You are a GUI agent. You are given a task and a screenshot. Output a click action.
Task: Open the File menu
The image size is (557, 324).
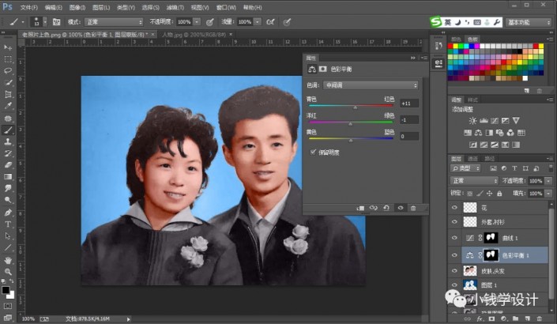tap(28, 7)
